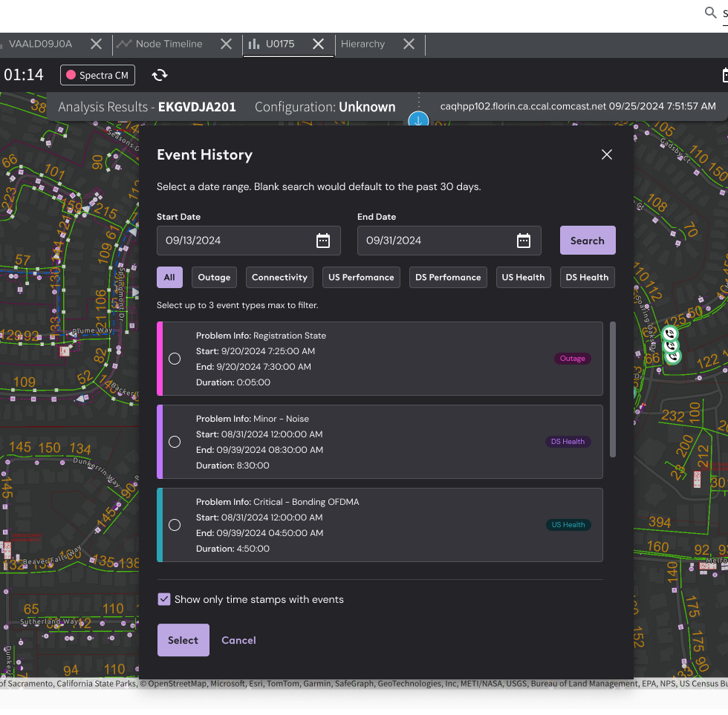Click the Configuration: Unknown label
Image resolution: width=728 pixels, height=715 pixels.
click(325, 107)
